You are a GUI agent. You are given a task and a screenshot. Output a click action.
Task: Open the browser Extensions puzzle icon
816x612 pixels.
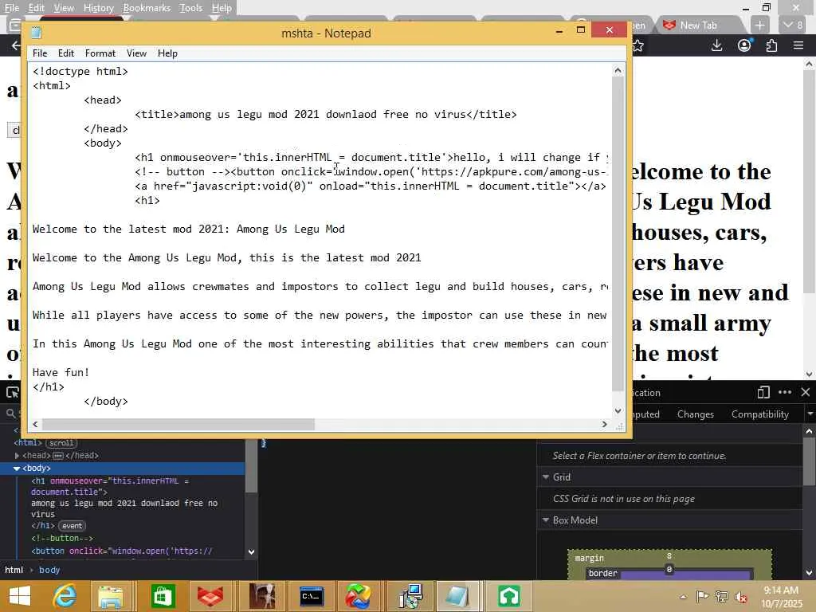771,45
